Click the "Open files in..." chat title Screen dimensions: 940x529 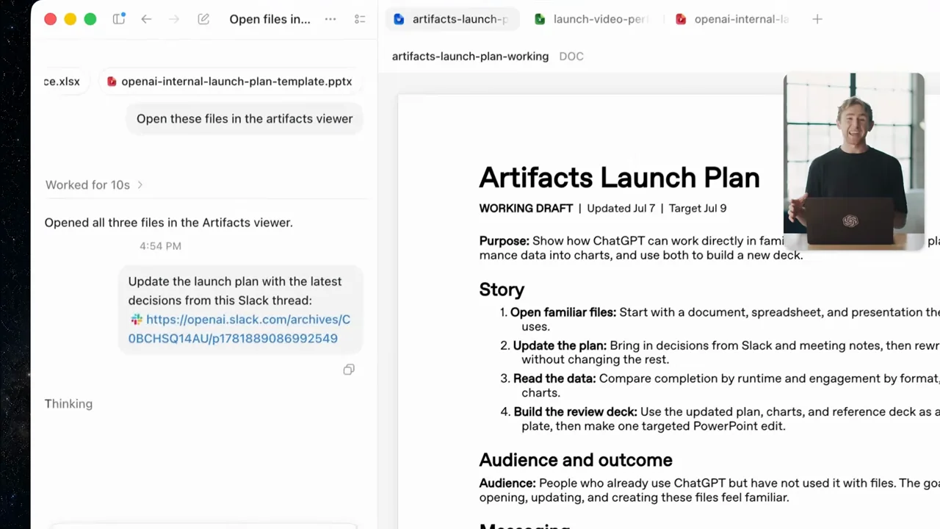270,19
